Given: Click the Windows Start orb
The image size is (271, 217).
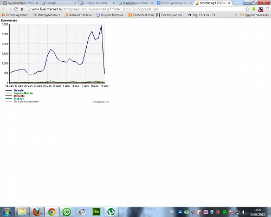Looking at the screenshot, I should pos(7,212).
